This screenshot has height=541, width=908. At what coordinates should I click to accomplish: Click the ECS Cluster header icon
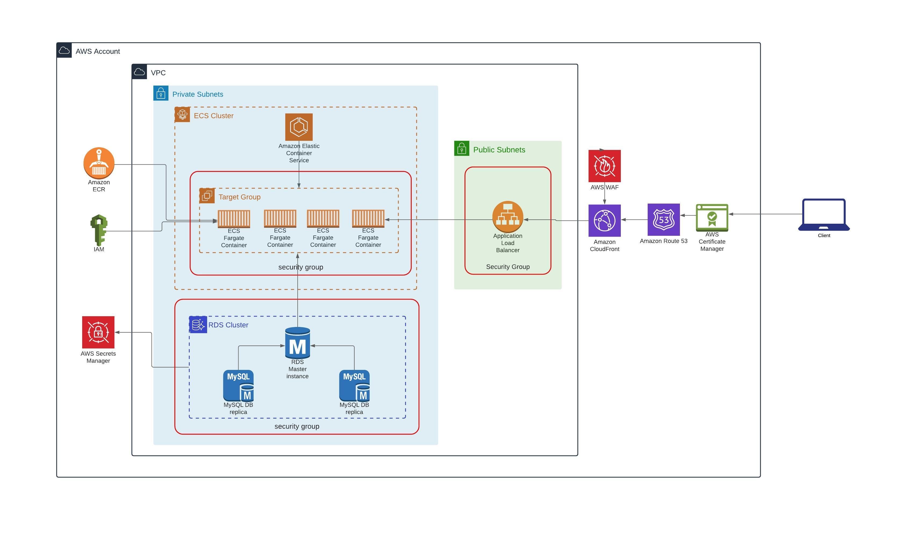click(x=182, y=114)
